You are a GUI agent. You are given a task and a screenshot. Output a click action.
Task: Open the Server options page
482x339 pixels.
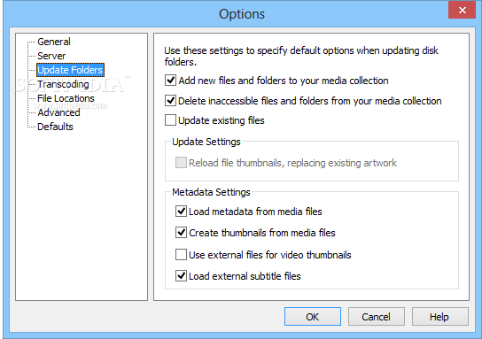[51, 56]
